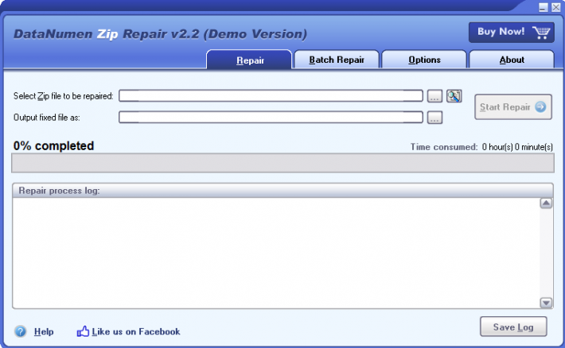Viewport: 565px width, 348px height.
Task: Click the 0% completed text
Action: pos(53,145)
